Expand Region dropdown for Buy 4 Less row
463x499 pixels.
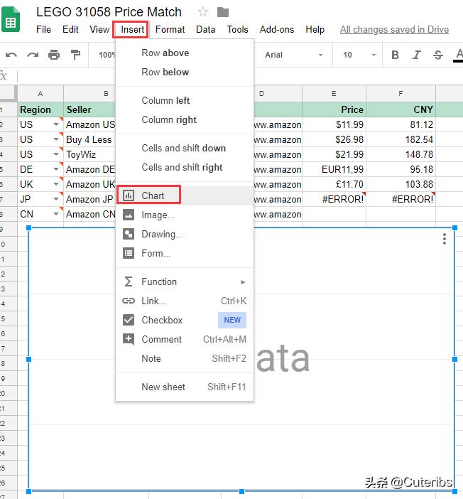tap(56, 139)
